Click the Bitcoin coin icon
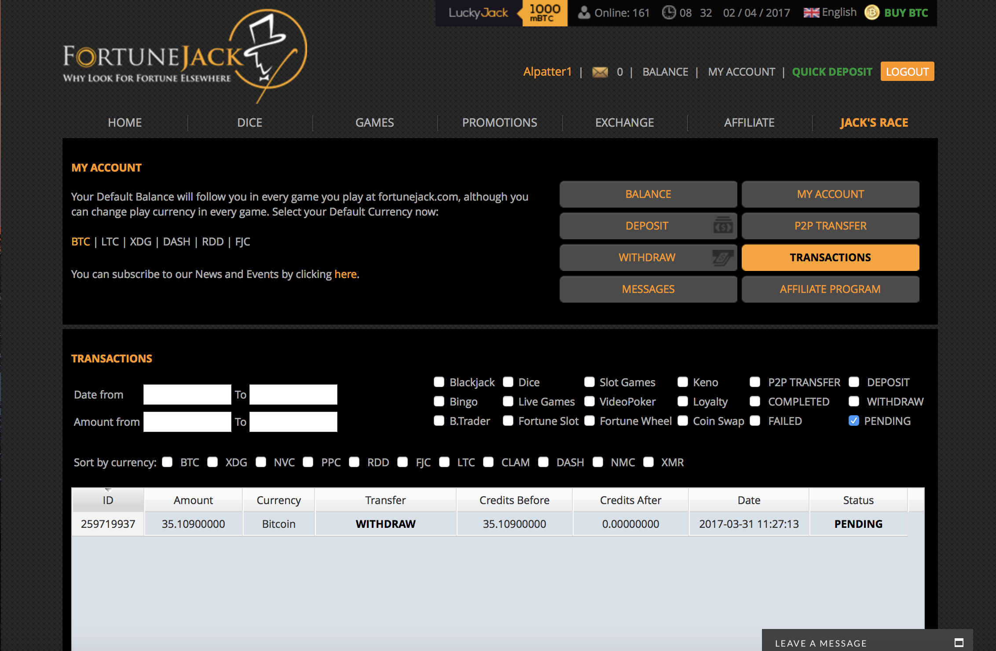The width and height of the screenshot is (996, 651). point(872,13)
